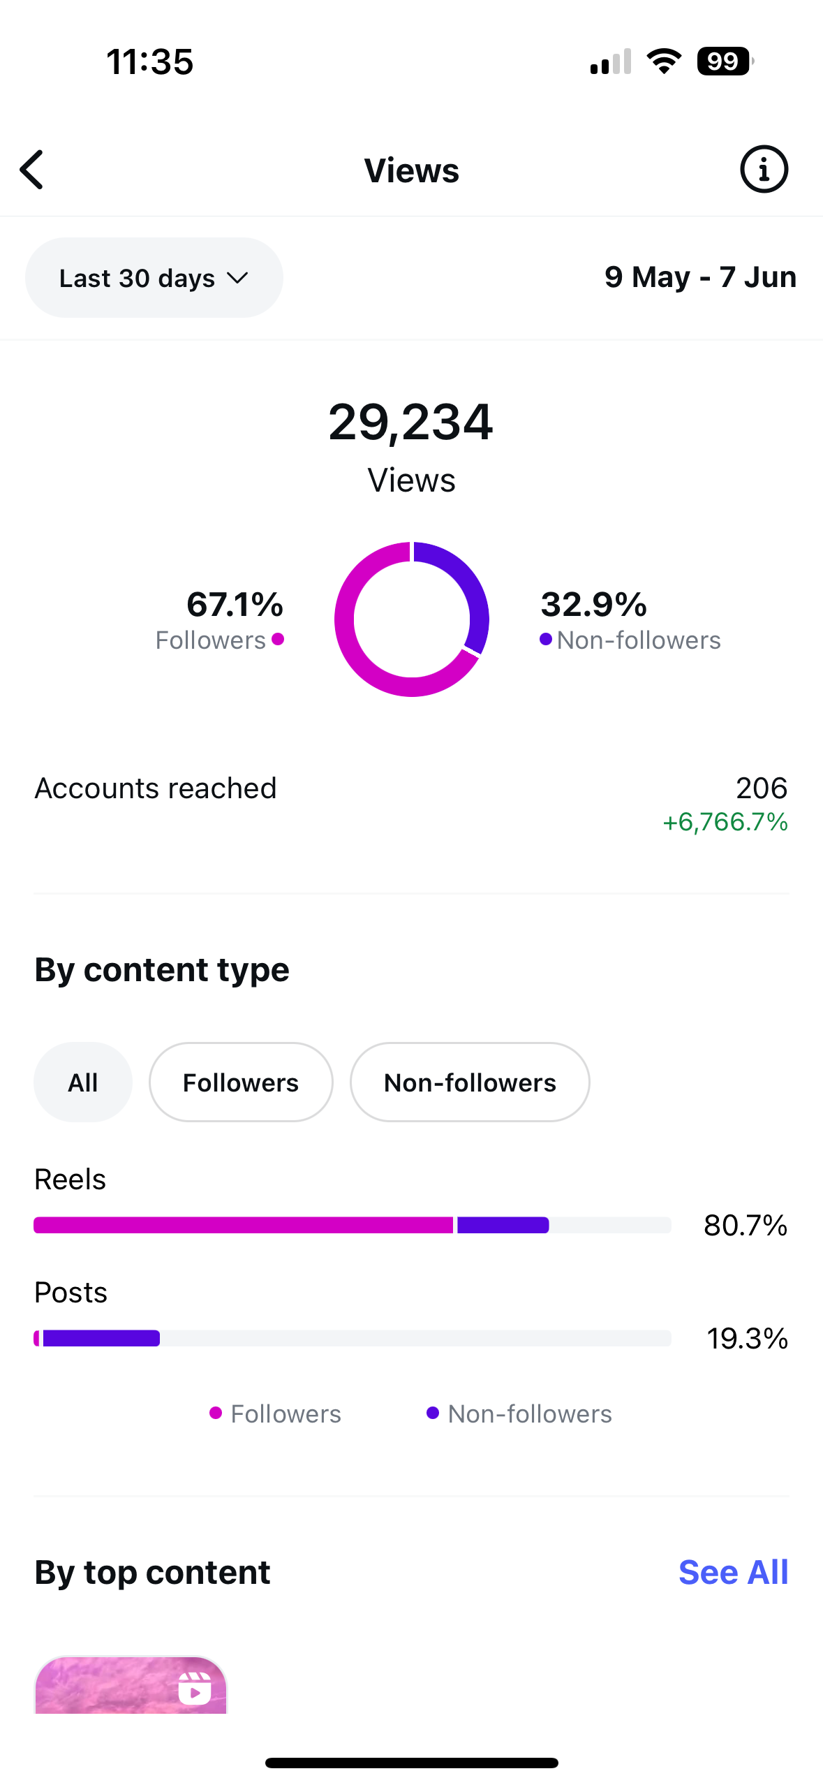This screenshot has height=1785, width=823.
Task: Tap the Reels icon on thumbnail
Action: [x=194, y=1689]
